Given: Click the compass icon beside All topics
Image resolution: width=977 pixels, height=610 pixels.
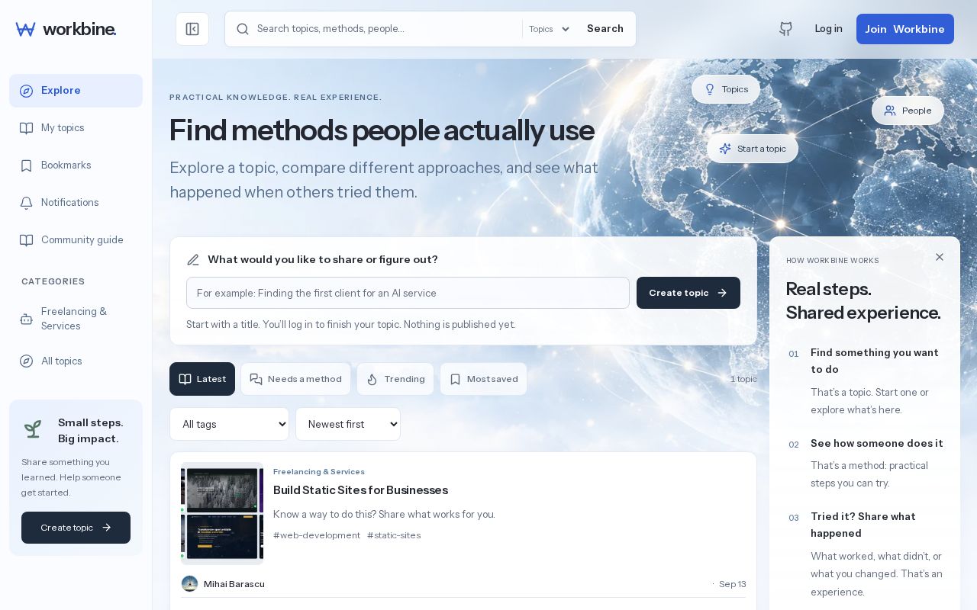Looking at the screenshot, I should pyautogui.click(x=26, y=361).
